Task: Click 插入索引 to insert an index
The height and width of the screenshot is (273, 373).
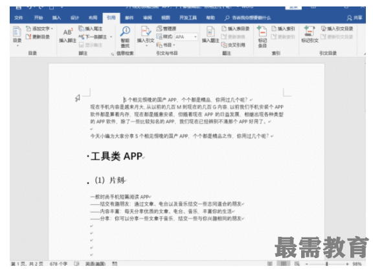Action: pos(283,28)
